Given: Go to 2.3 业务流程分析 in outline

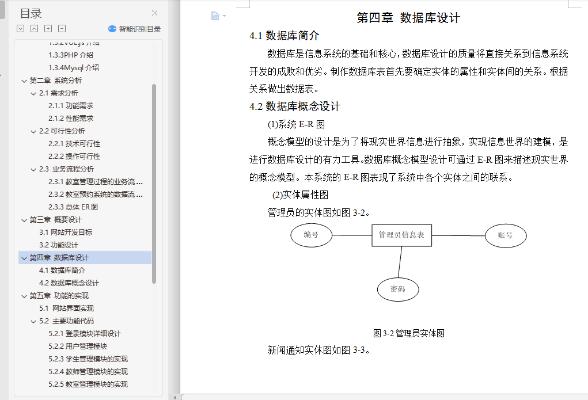Looking at the screenshot, I should (66, 169).
